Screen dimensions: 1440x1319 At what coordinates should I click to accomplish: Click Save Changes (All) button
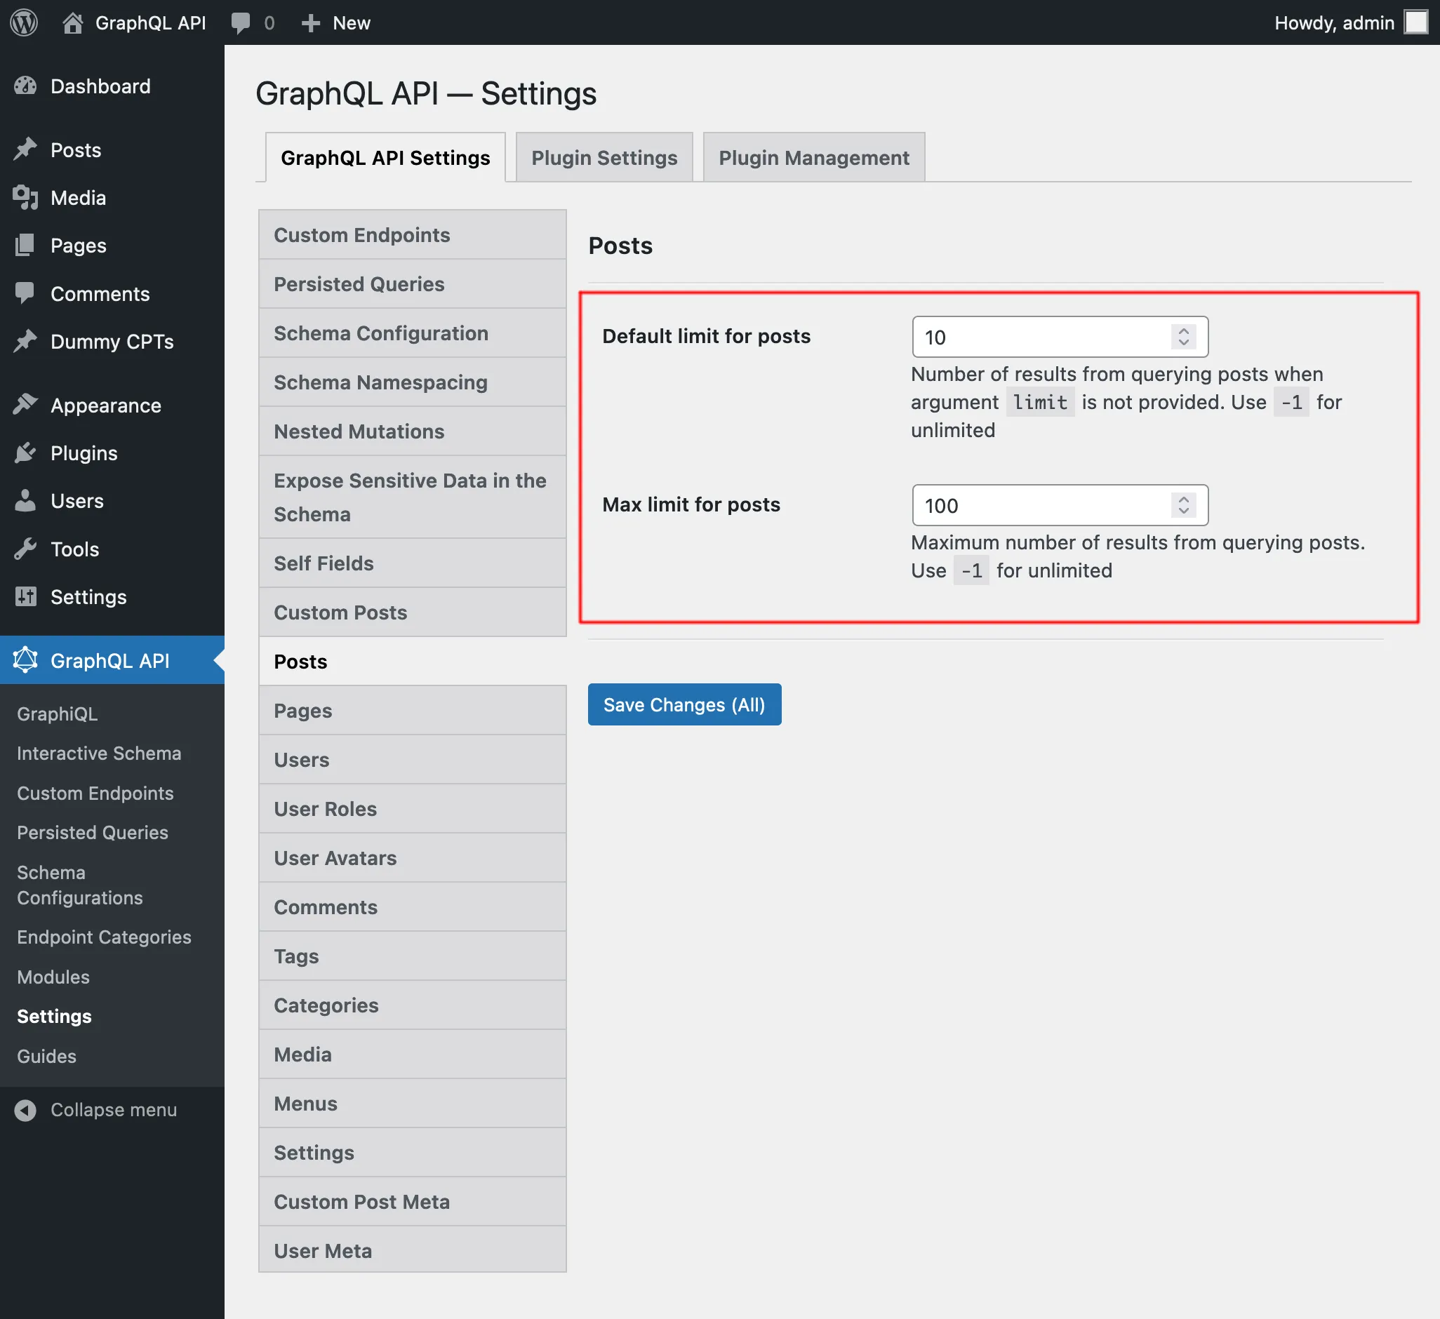click(x=684, y=705)
